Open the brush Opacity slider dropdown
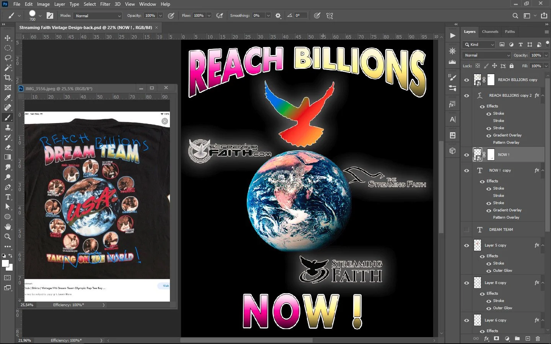The image size is (551, 344). click(x=160, y=16)
